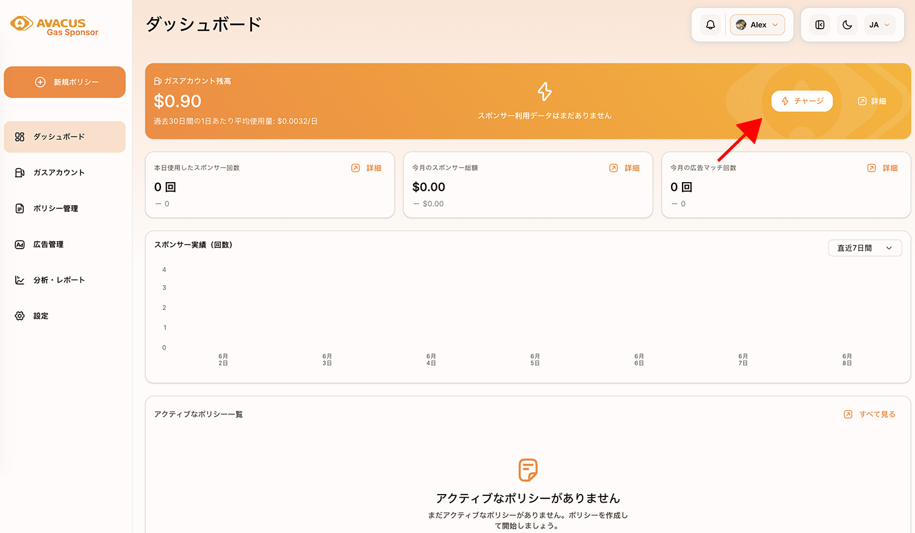Click the 今月の広告マッチ回数 label

(703, 168)
